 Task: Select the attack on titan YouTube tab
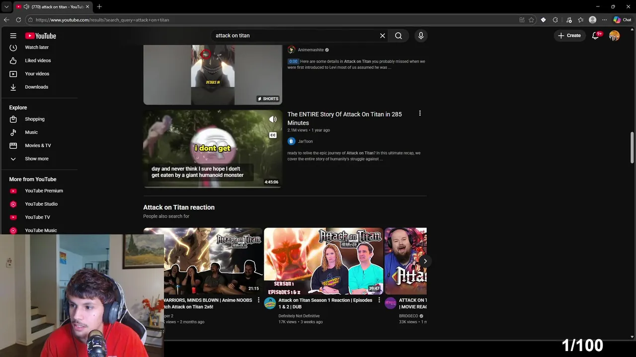click(x=52, y=6)
